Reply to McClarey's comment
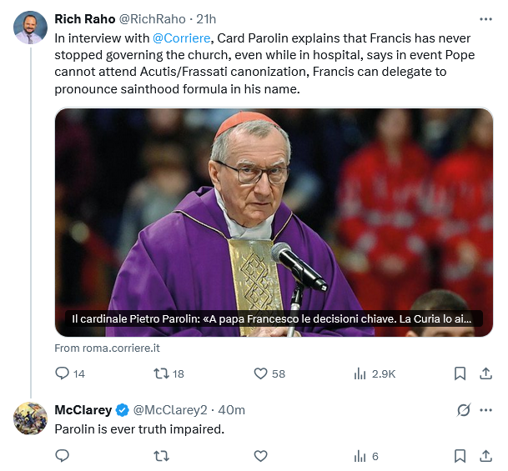This screenshot has width=508, height=471. pyautogui.click(x=63, y=456)
